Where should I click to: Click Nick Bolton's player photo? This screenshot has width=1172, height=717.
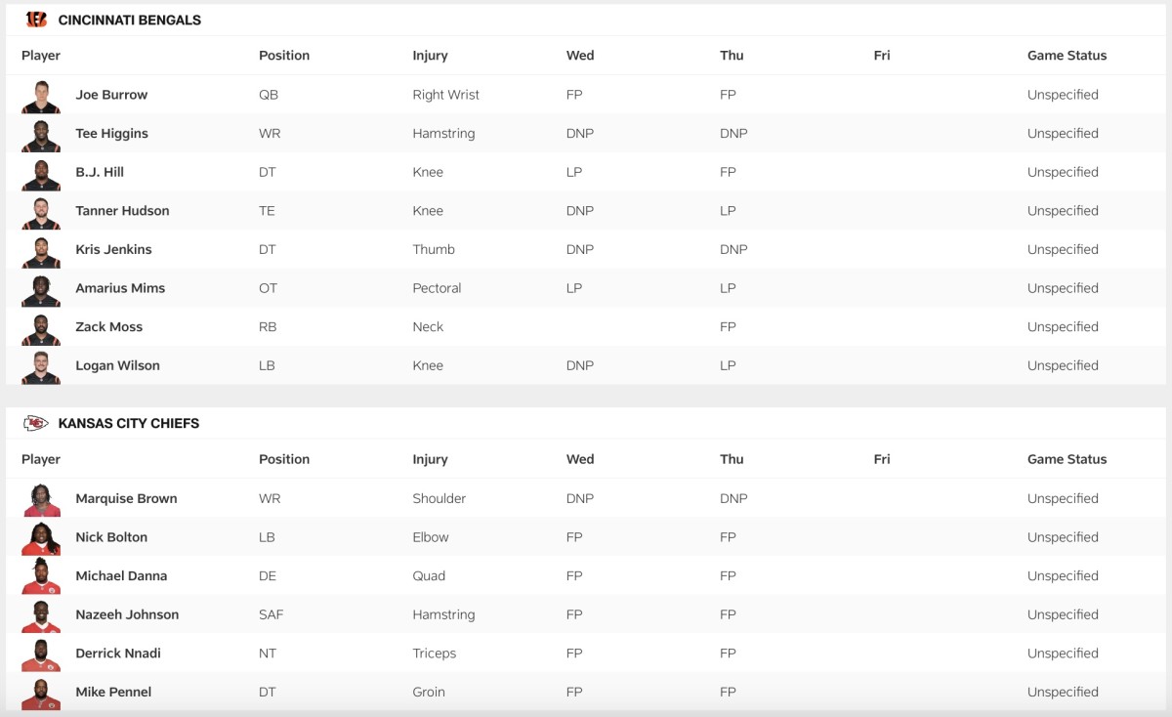(x=41, y=538)
